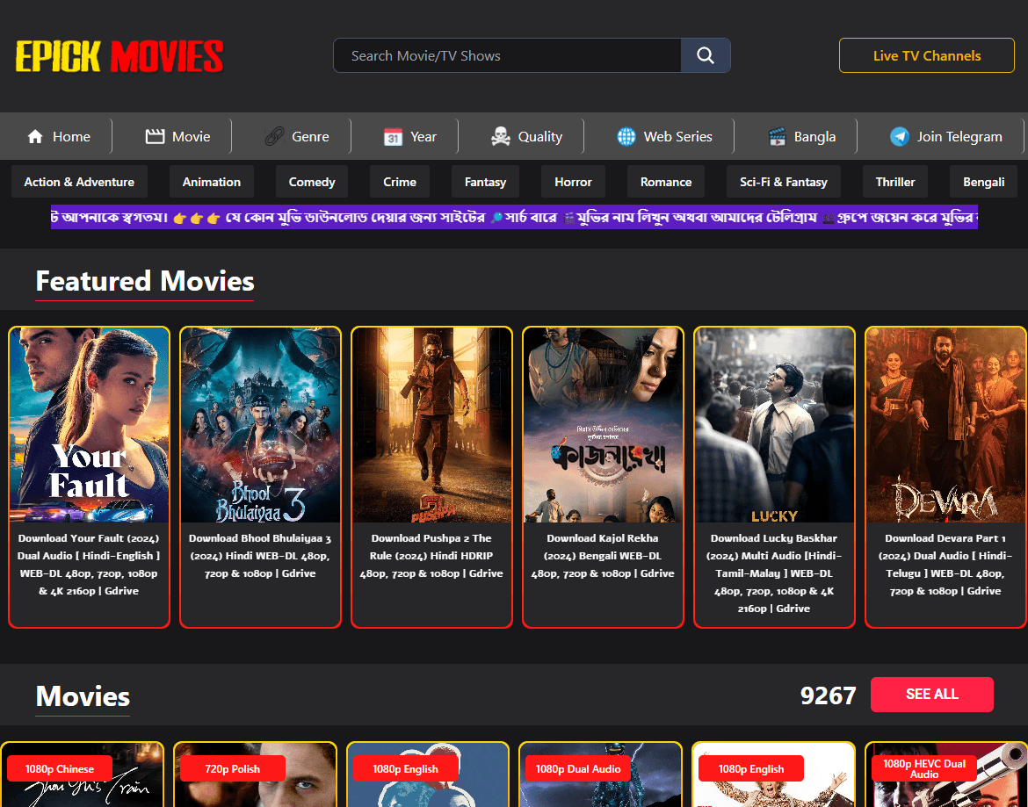Click the Download Your Fault title link
The image size is (1028, 807).
coord(89,565)
